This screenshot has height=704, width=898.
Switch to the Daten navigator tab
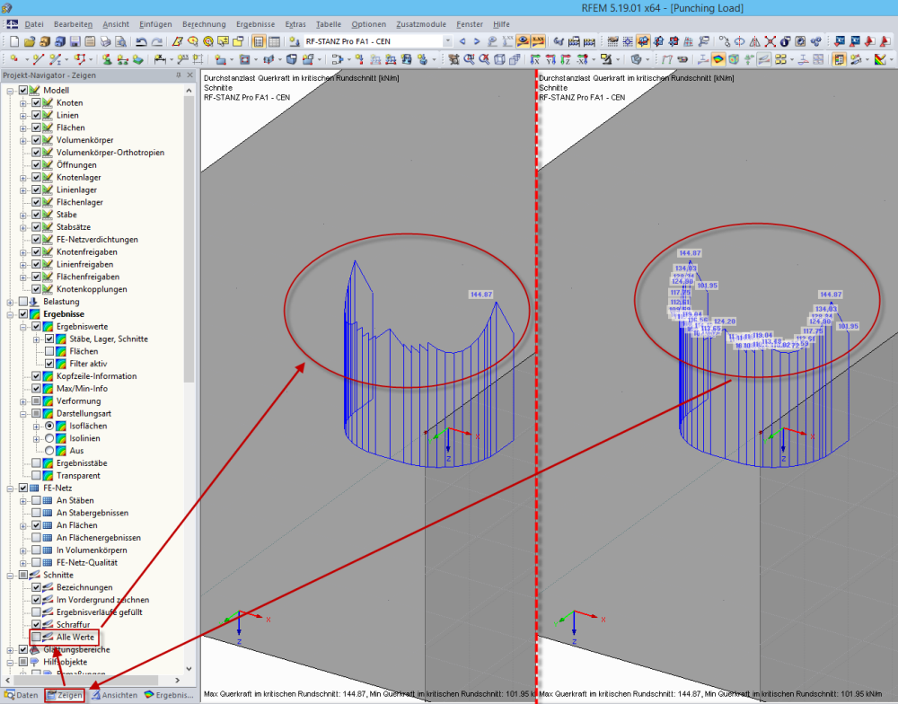click(x=22, y=695)
